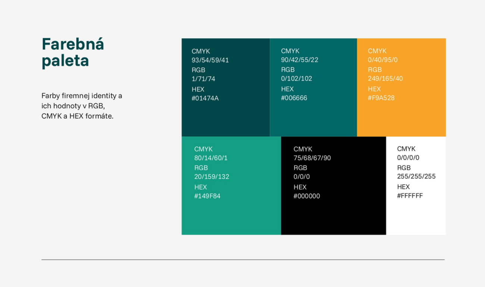Viewport: 485px width, 287px height.
Task: Select CMYK value 75/68/67/90
Action: tap(312, 158)
